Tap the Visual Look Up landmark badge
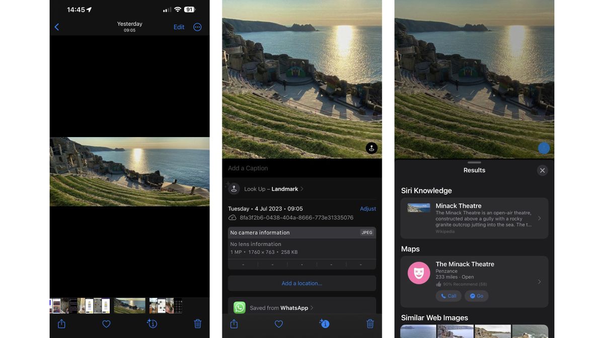The image size is (604, 338). coord(371,147)
